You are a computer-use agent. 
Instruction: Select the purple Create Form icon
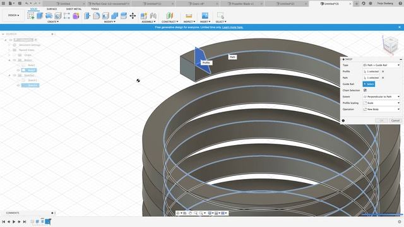(x=76, y=16)
